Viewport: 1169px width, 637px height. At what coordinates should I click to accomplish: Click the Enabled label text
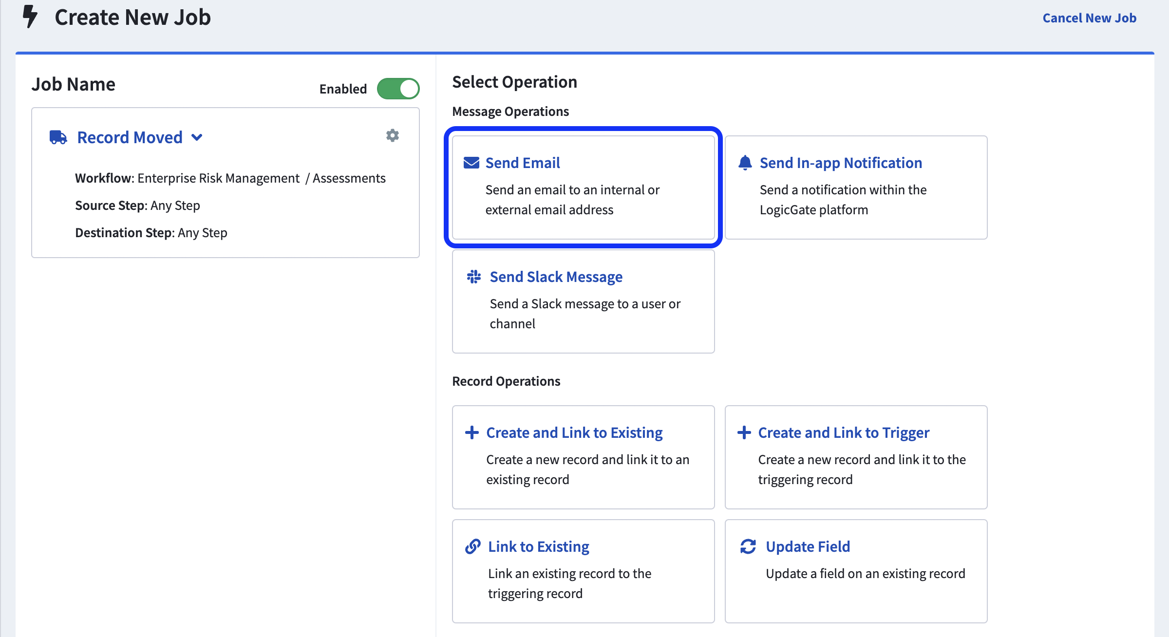tap(343, 89)
